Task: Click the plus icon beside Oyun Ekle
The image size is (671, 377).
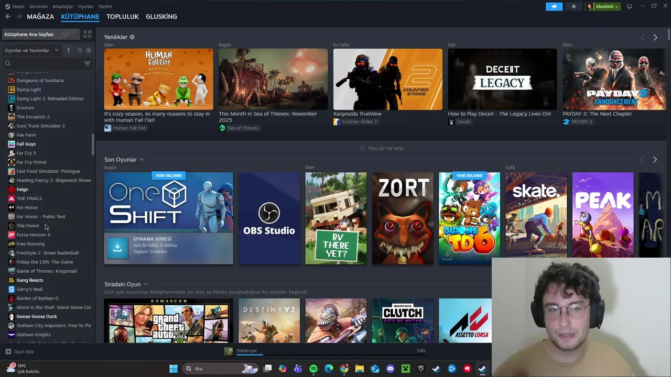Action: [8, 352]
